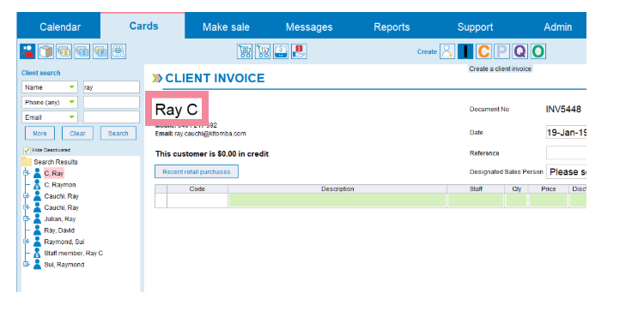Click the green O create icon

(x=538, y=51)
